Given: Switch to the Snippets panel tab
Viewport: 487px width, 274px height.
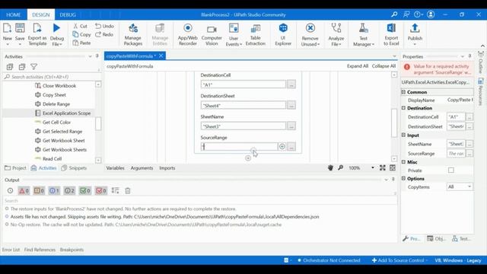Looking at the screenshot, I should (x=74, y=167).
